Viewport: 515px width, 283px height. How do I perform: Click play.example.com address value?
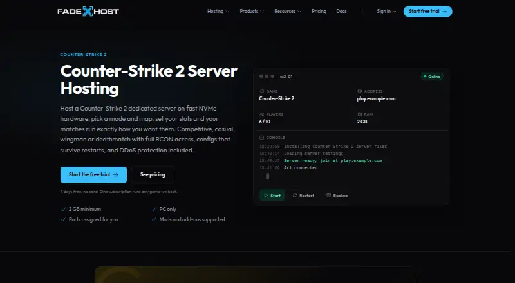point(376,99)
